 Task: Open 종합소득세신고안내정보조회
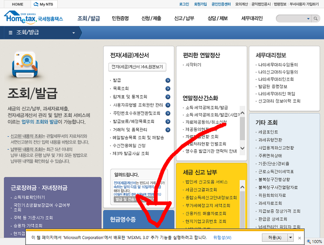pos(211,197)
